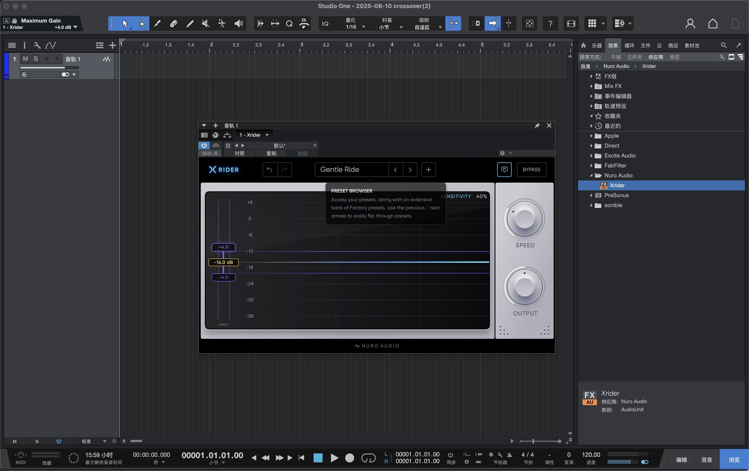The height and width of the screenshot is (471, 749).
Task: Expand the Apple vendor folder
Action: [591, 136]
